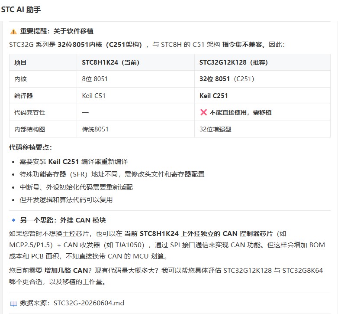The width and height of the screenshot is (338, 314).
Task: Click bold text 指令集不兼容
Action: (242, 45)
